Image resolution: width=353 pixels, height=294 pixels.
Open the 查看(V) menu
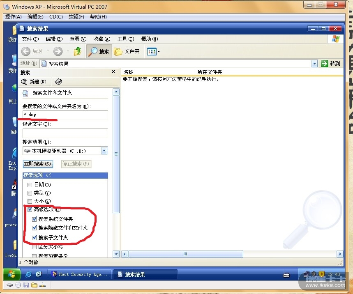78,39
